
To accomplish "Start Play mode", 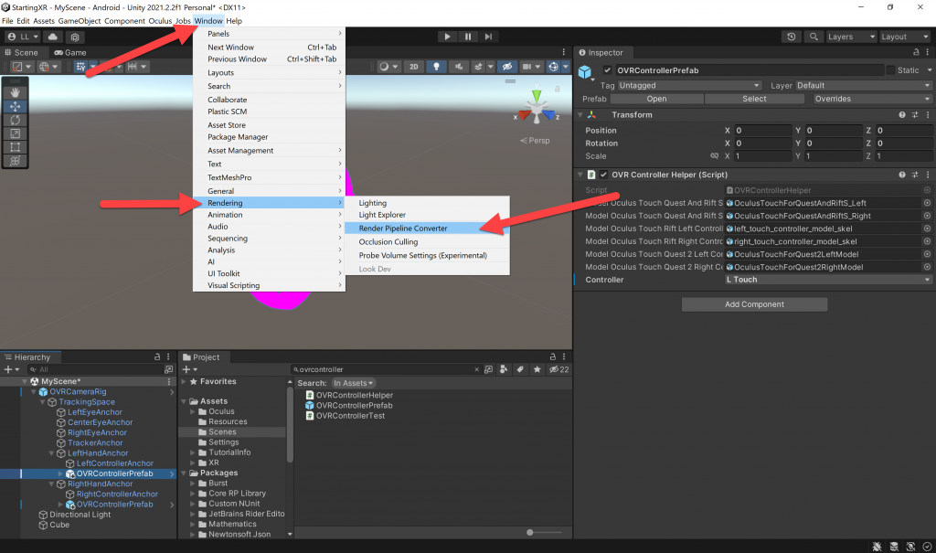I will pos(446,37).
